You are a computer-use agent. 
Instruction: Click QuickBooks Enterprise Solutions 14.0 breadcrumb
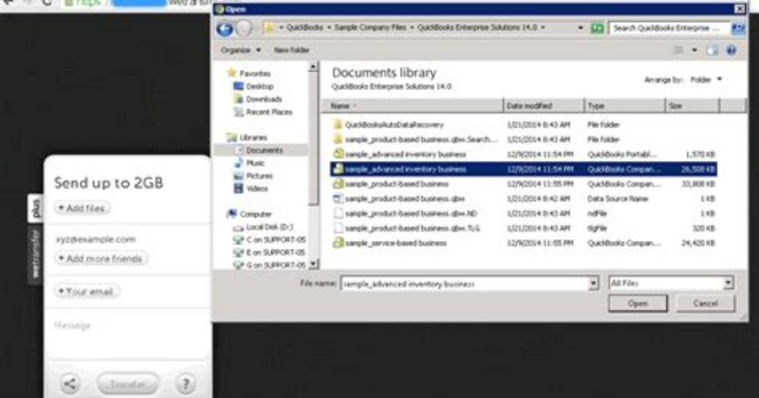tap(477, 27)
